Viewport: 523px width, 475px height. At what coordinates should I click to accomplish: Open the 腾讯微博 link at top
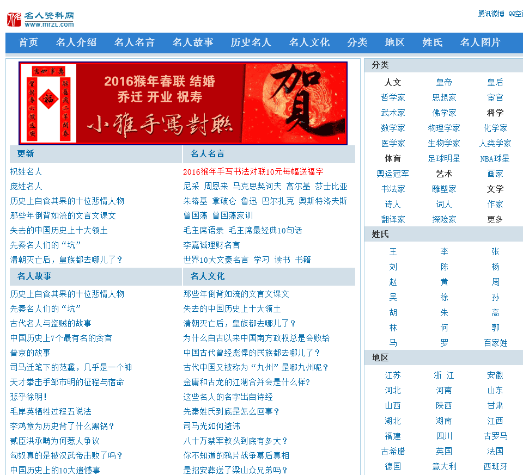pyautogui.click(x=491, y=14)
